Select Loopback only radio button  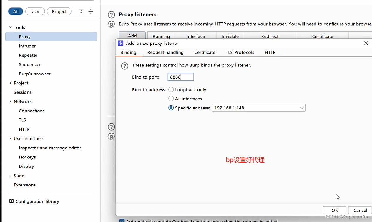171,89
